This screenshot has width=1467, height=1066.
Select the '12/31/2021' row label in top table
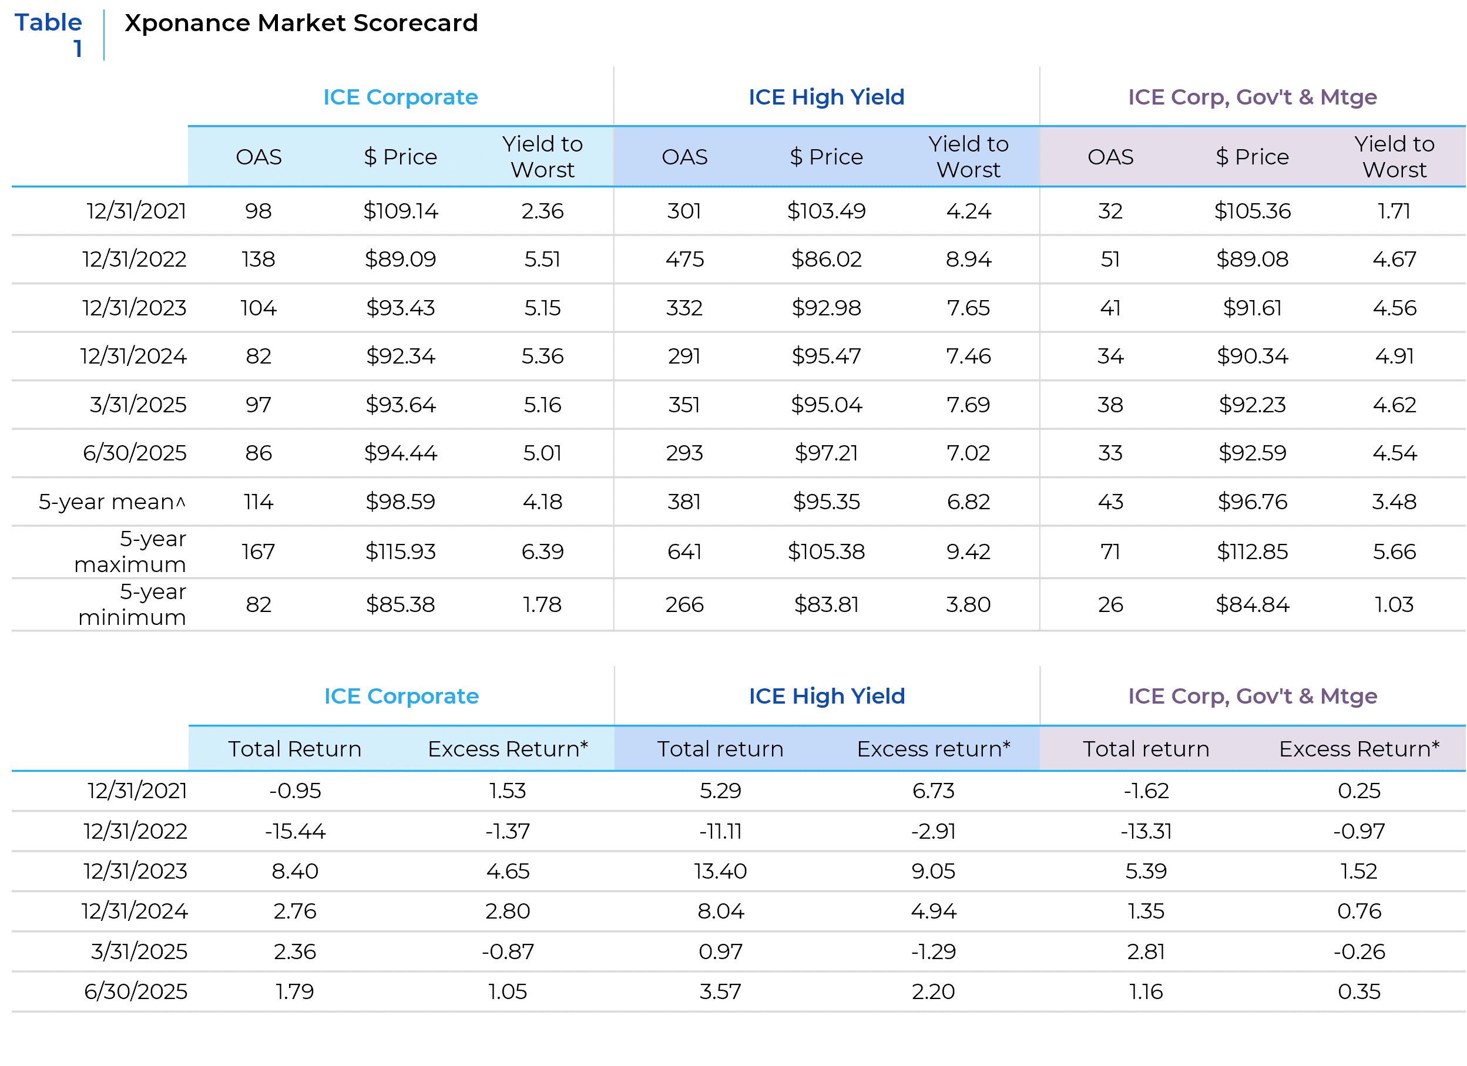(136, 211)
